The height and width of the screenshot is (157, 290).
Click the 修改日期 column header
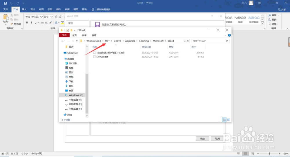click(x=146, y=47)
